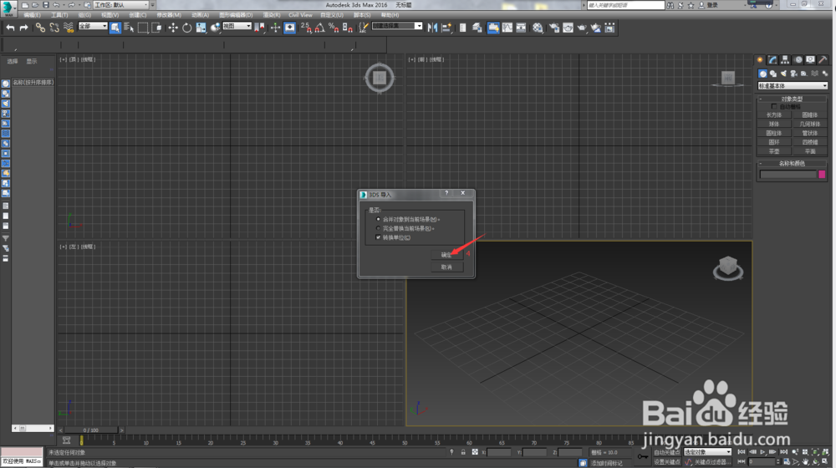Screen dimensions: 836x468
Task: Toggle the selection lock icon in status bar
Action: click(x=463, y=452)
